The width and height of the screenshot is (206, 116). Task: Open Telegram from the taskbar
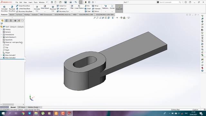point(30,113)
